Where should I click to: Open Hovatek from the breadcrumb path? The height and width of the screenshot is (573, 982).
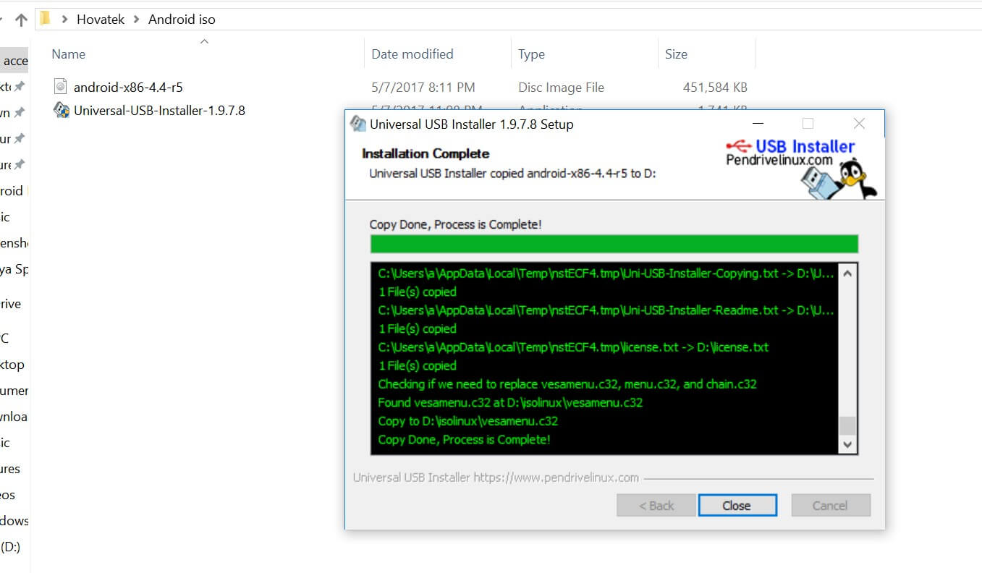101,19
